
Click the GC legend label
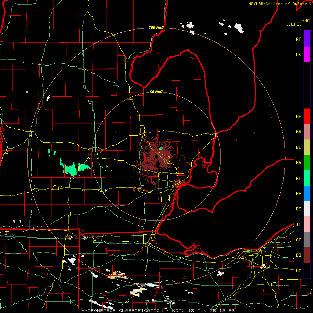(298, 240)
